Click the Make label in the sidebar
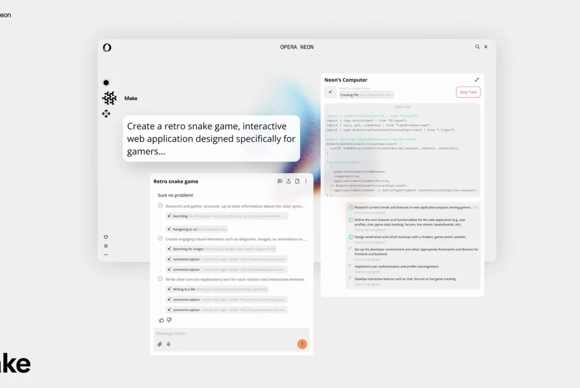This screenshot has height=388, width=580. 131,98
